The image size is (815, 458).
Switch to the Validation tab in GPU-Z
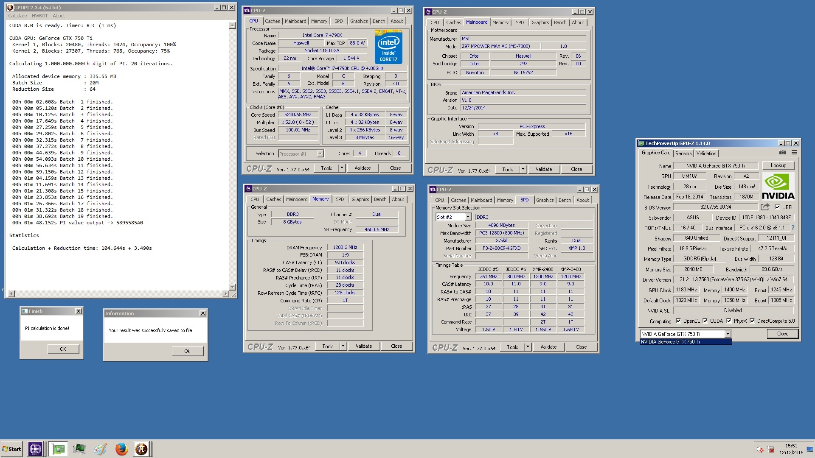click(x=706, y=154)
